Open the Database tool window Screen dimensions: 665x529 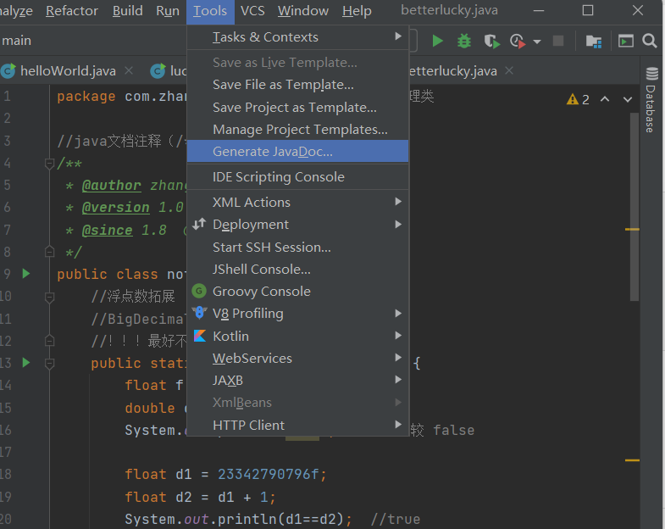pyautogui.click(x=651, y=100)
